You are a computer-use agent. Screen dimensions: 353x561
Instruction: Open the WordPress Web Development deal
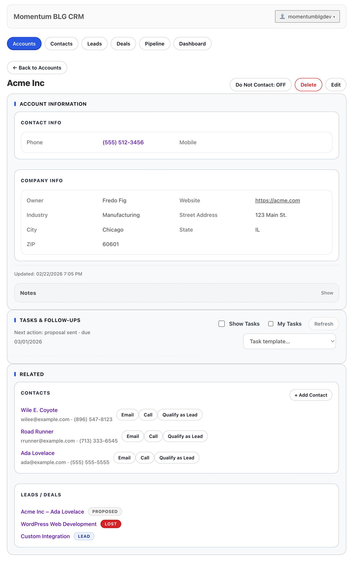point(59,524)
